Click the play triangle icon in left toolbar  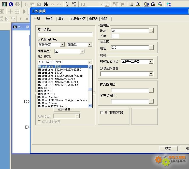pos(21,19)
